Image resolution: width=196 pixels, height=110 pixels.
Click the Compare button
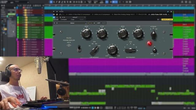tap(64, 20)
